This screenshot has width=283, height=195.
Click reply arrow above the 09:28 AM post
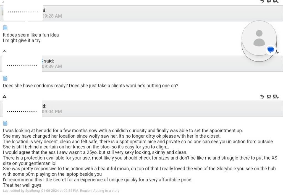[x=262, y=1]
